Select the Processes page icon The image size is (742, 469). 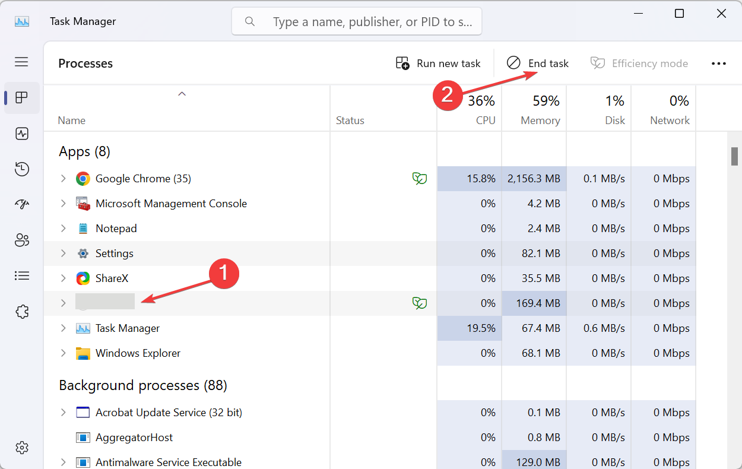point(22,98)
